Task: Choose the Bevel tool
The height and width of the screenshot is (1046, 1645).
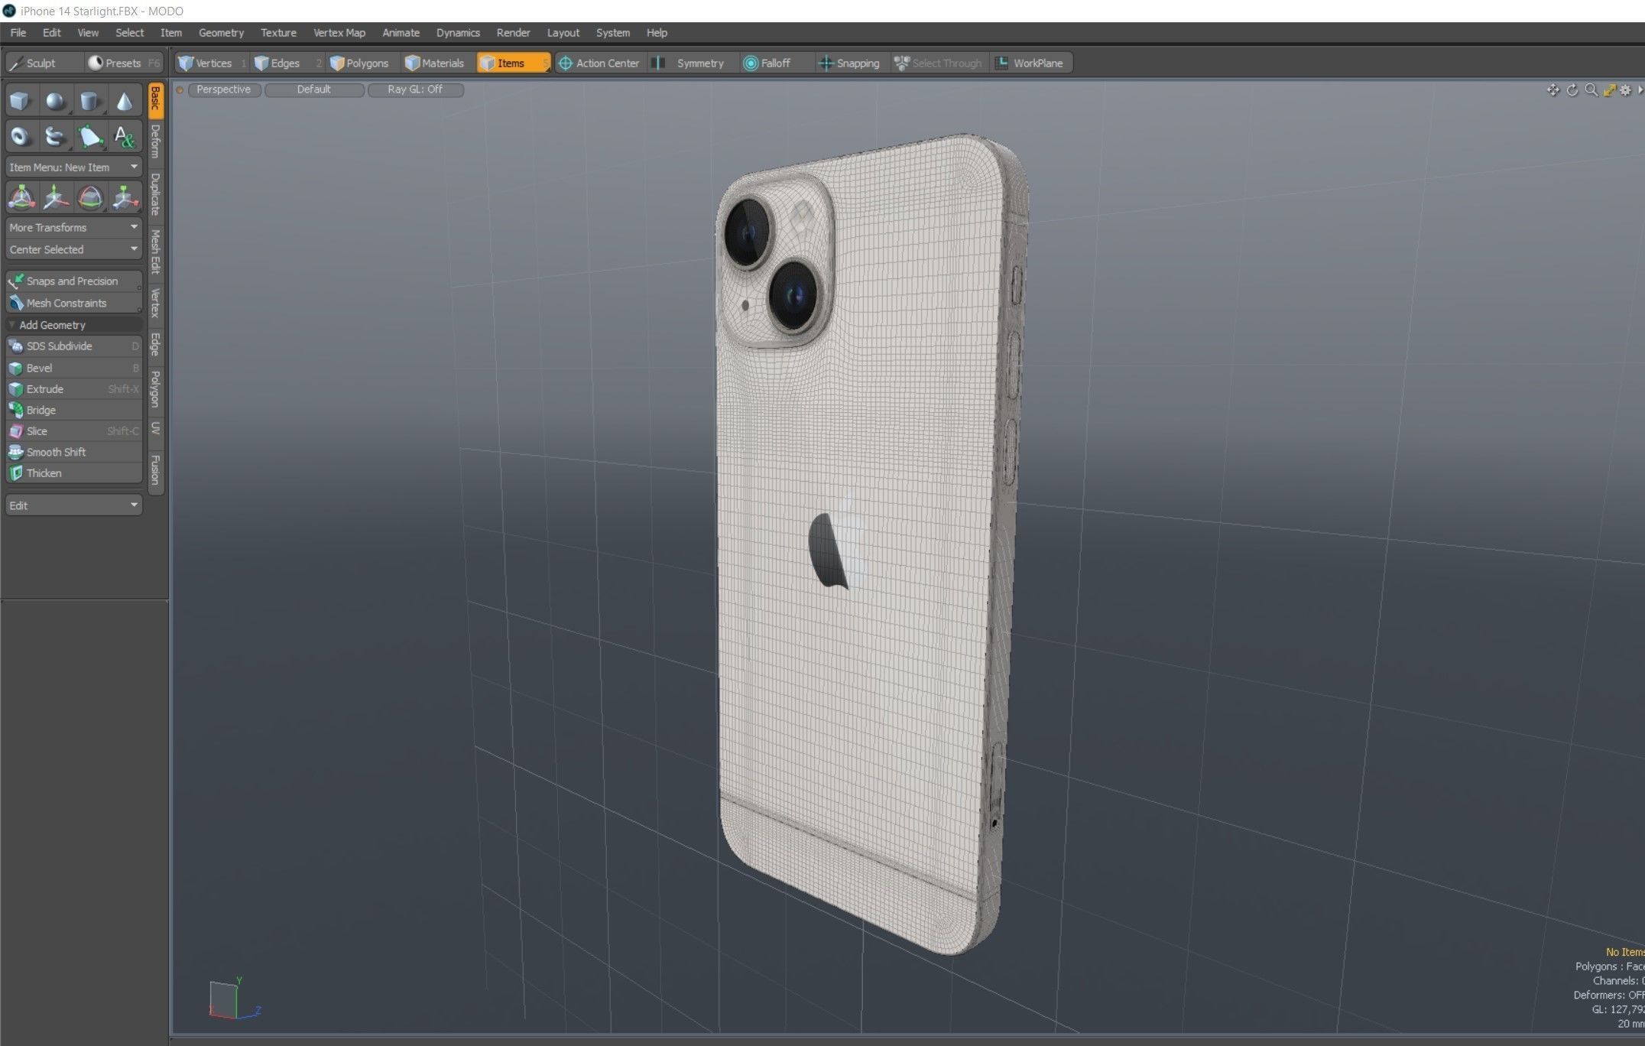Action: [x=74, y=368]
